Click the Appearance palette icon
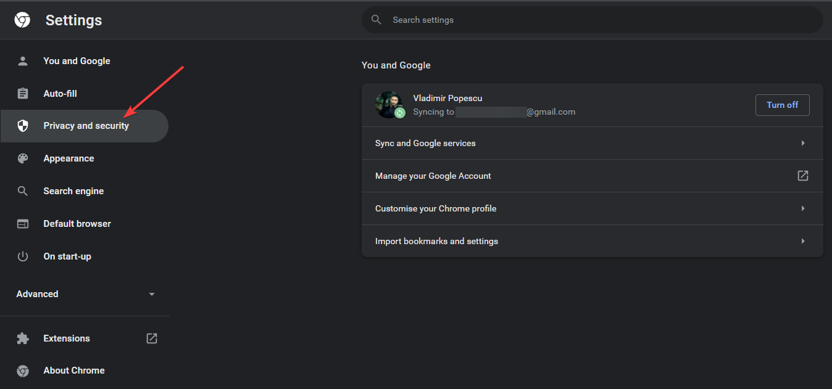832x389 pixels. [x=23, y=158]
